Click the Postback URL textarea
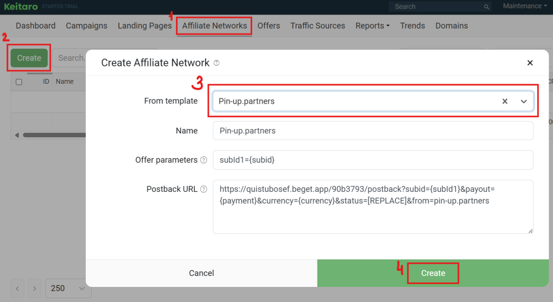553x302 pixels. click(373, 207)
